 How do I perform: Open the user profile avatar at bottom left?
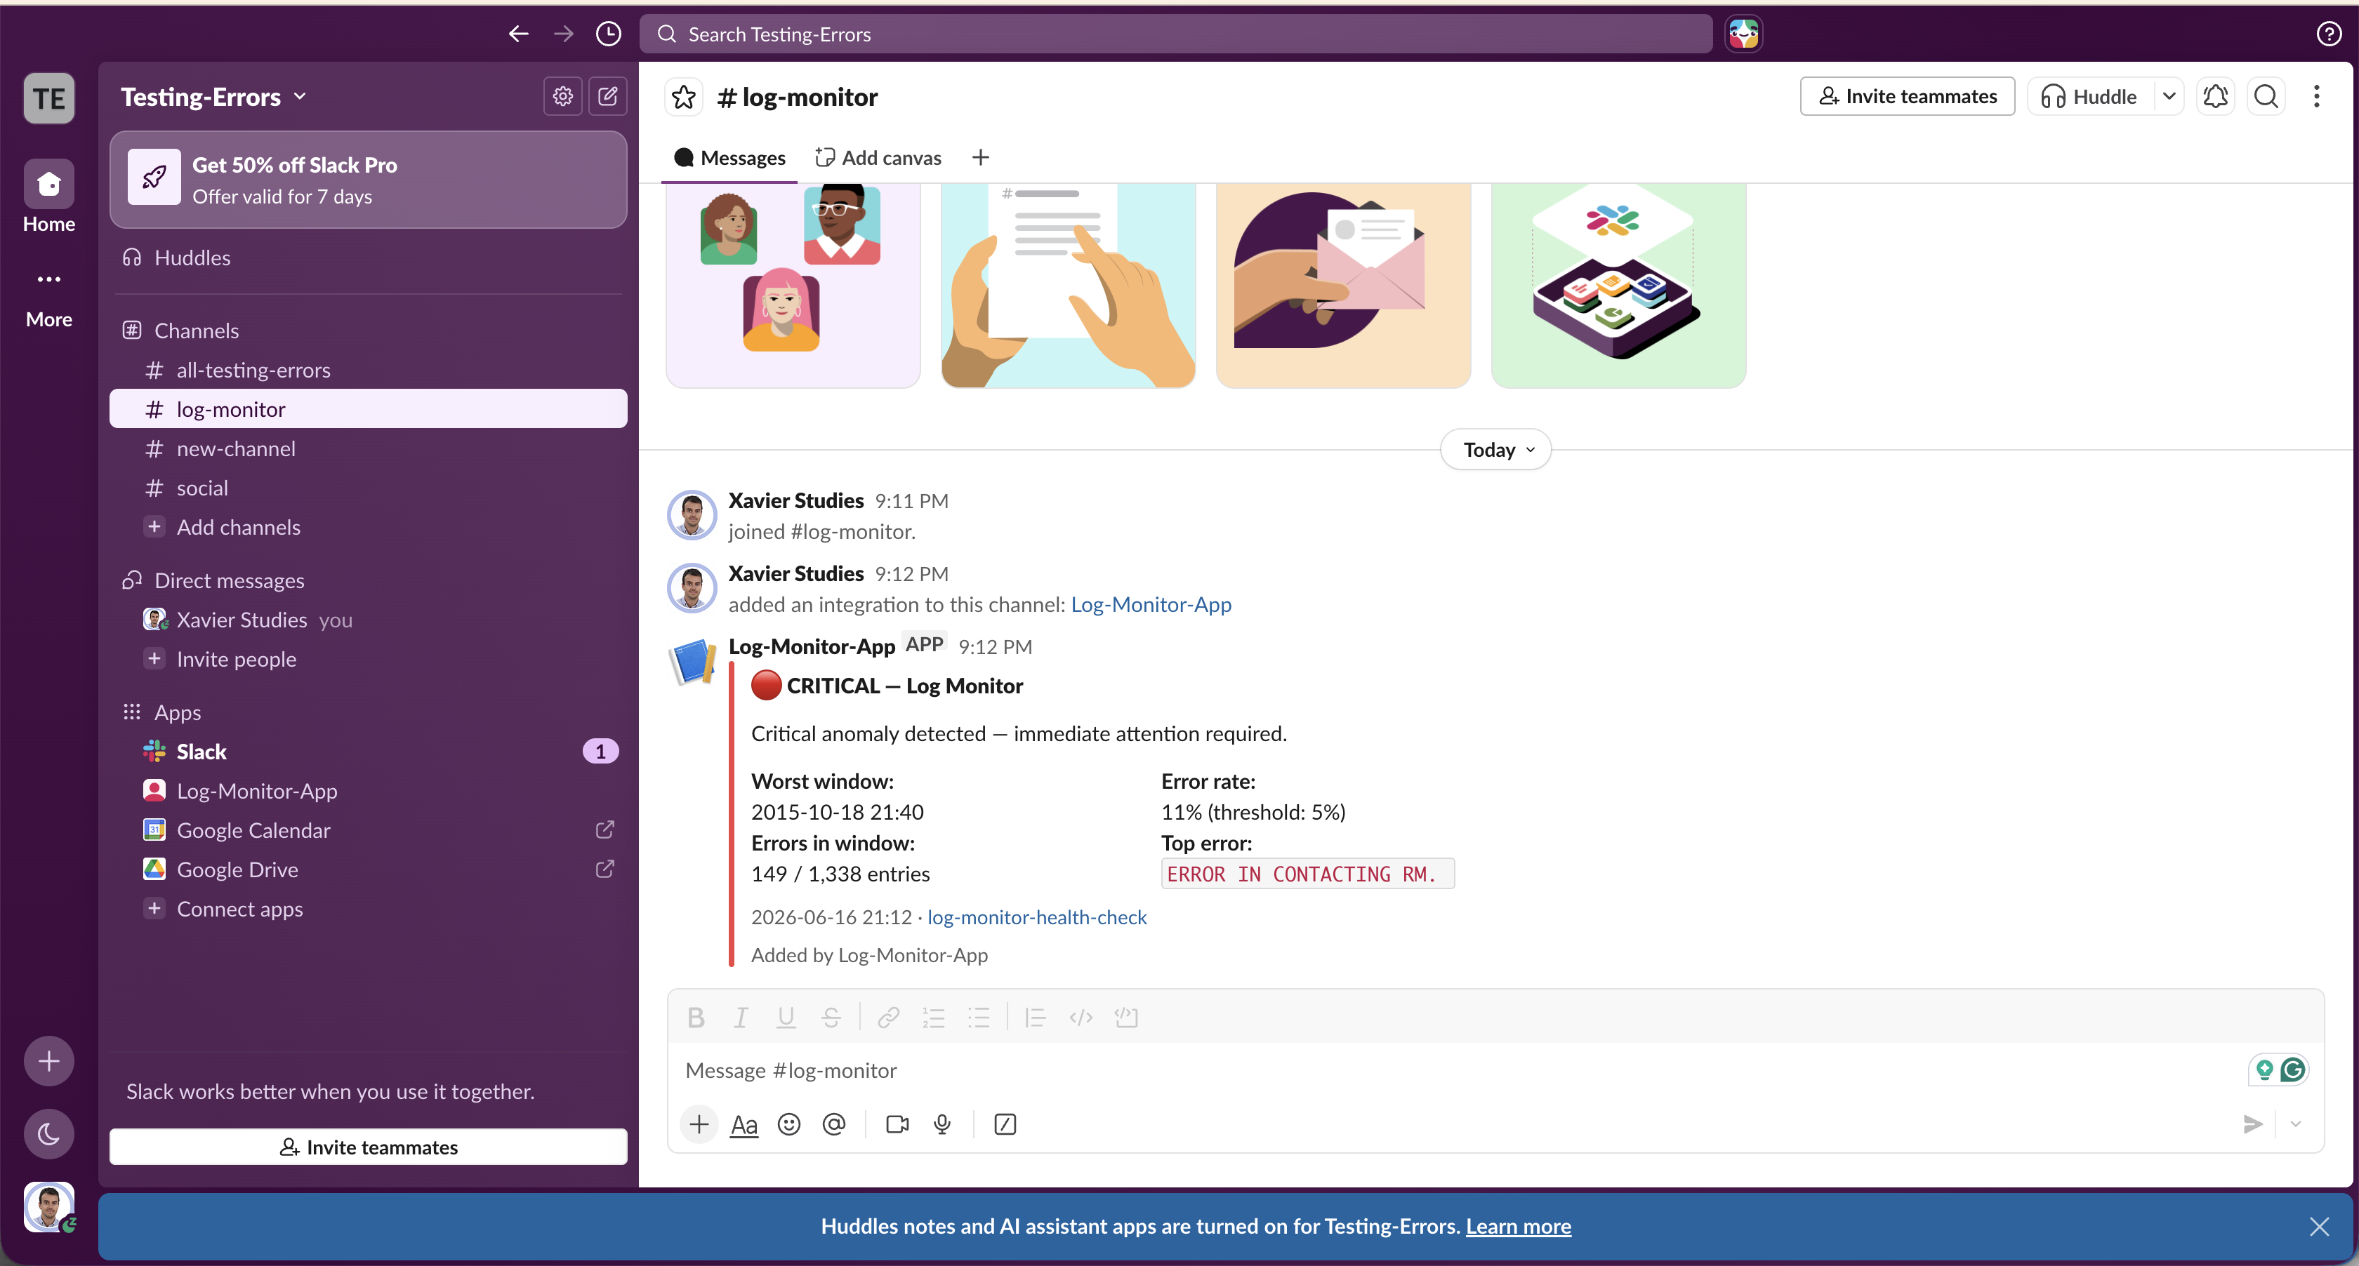pos(48,1206)
